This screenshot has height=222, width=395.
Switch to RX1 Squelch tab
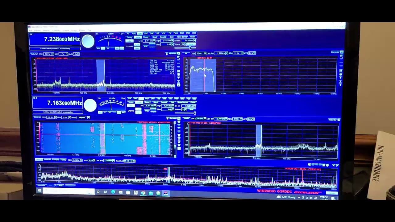coord(163,37)
